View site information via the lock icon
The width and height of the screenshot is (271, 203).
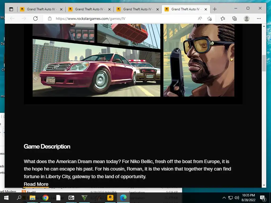point(50,19)
